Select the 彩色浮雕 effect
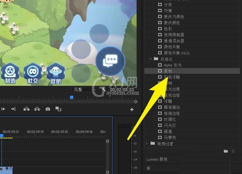 point(172,77)
